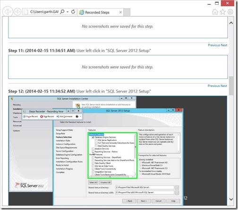Click the address bar path field
This screenshot has height=210, width=238.
[44, 12]
